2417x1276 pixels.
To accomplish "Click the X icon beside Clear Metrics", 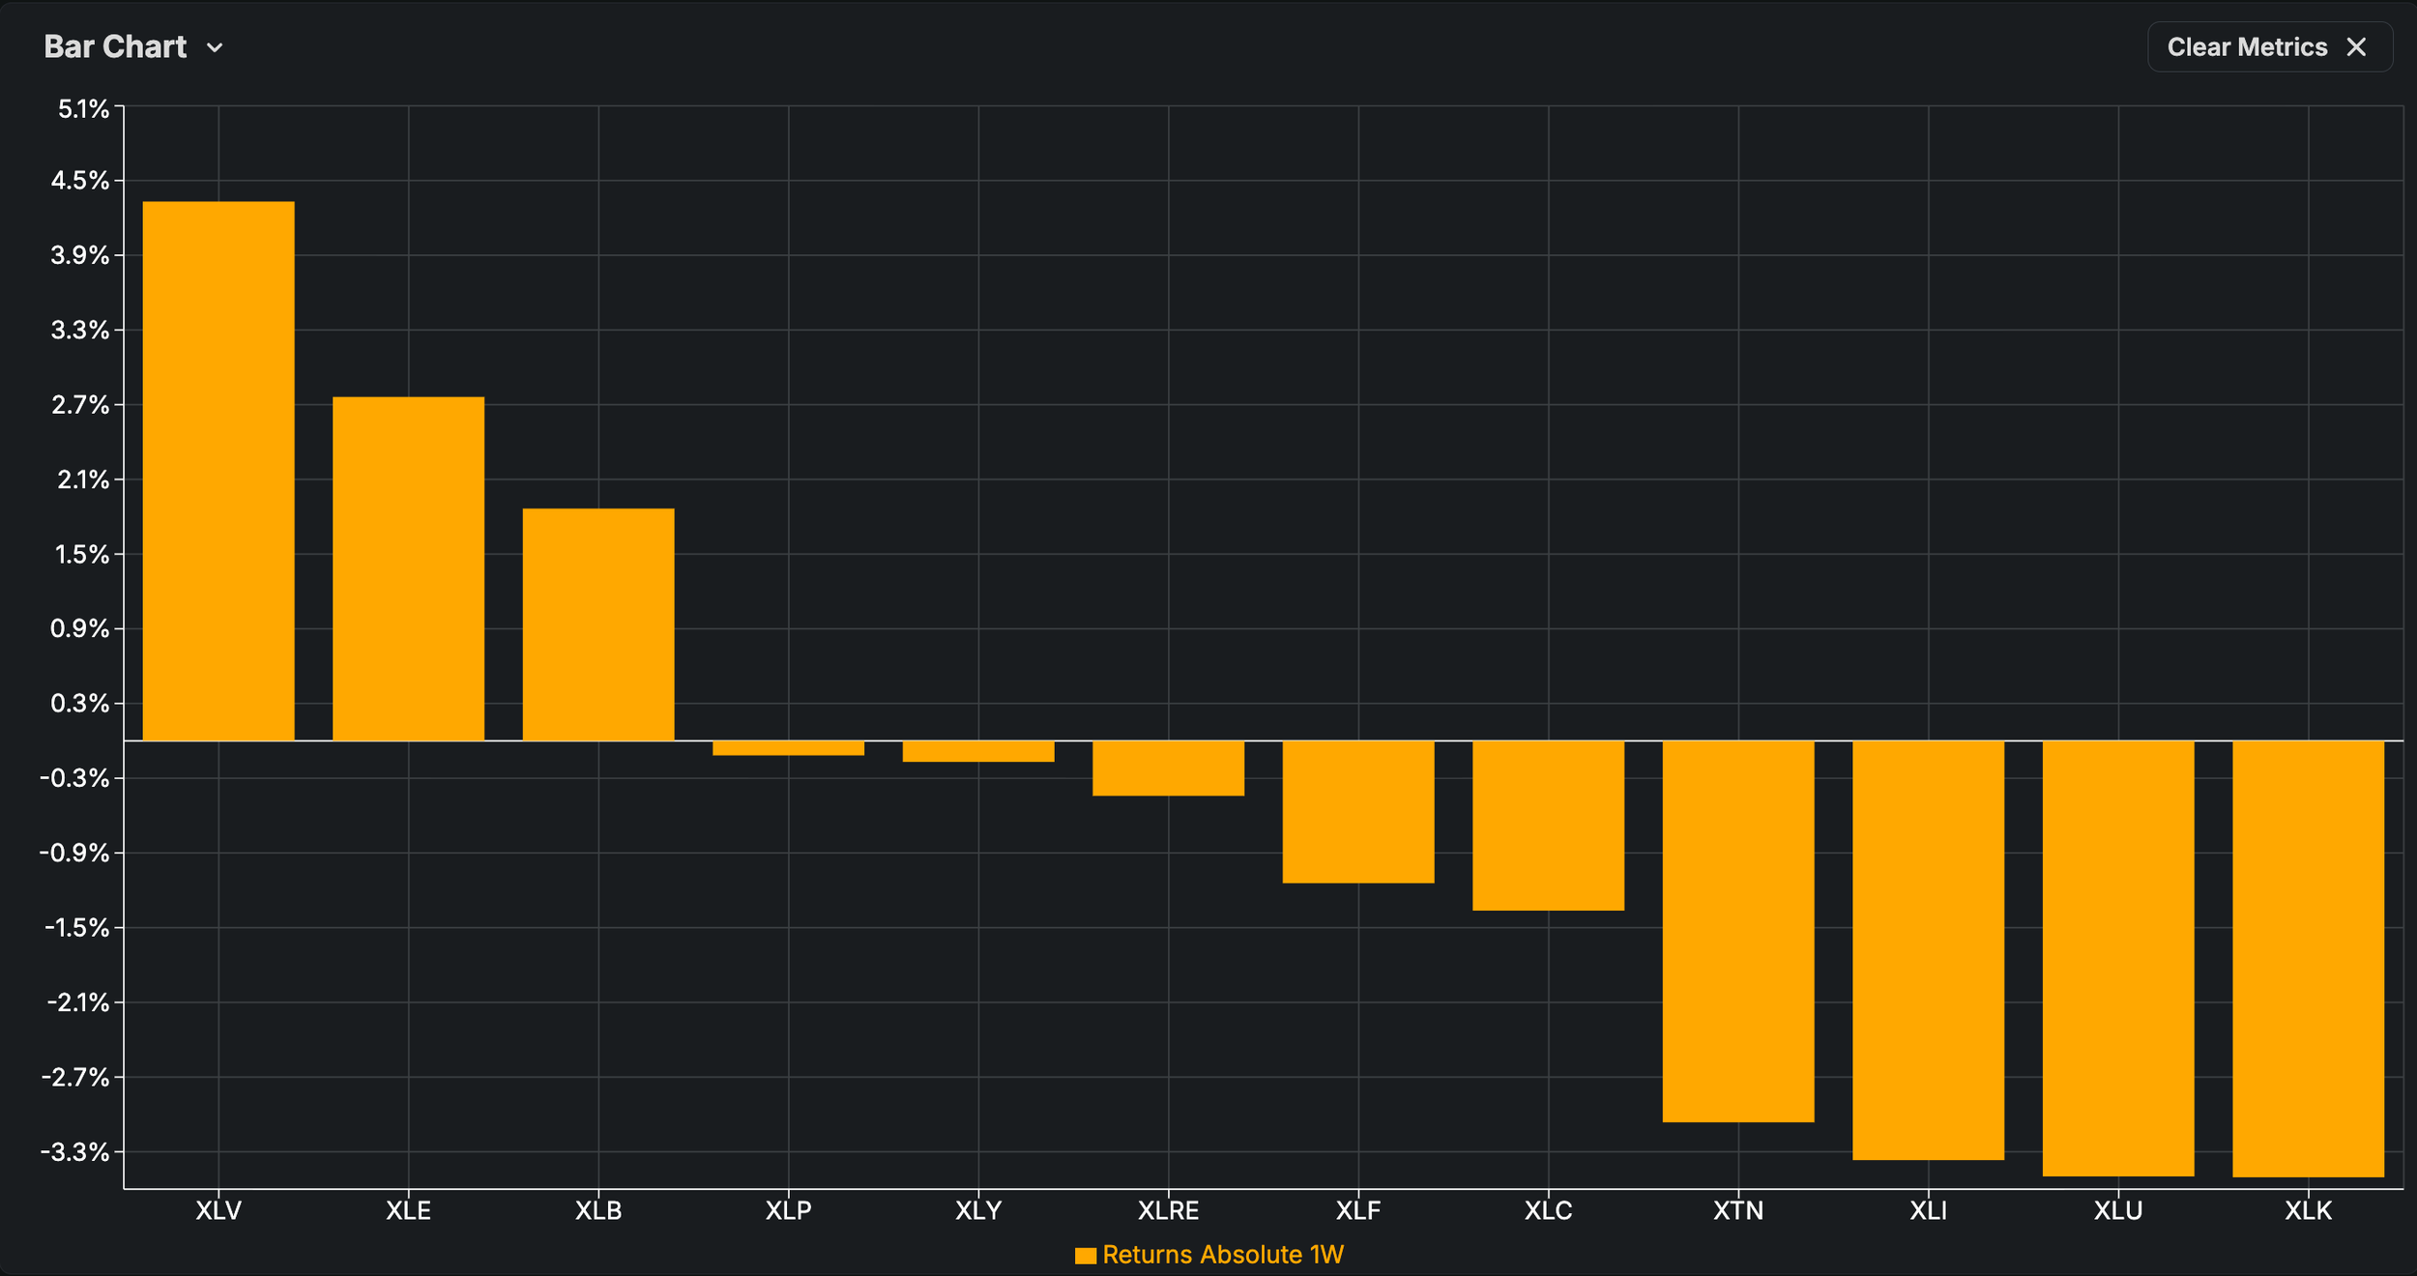I will [2357, 47].
